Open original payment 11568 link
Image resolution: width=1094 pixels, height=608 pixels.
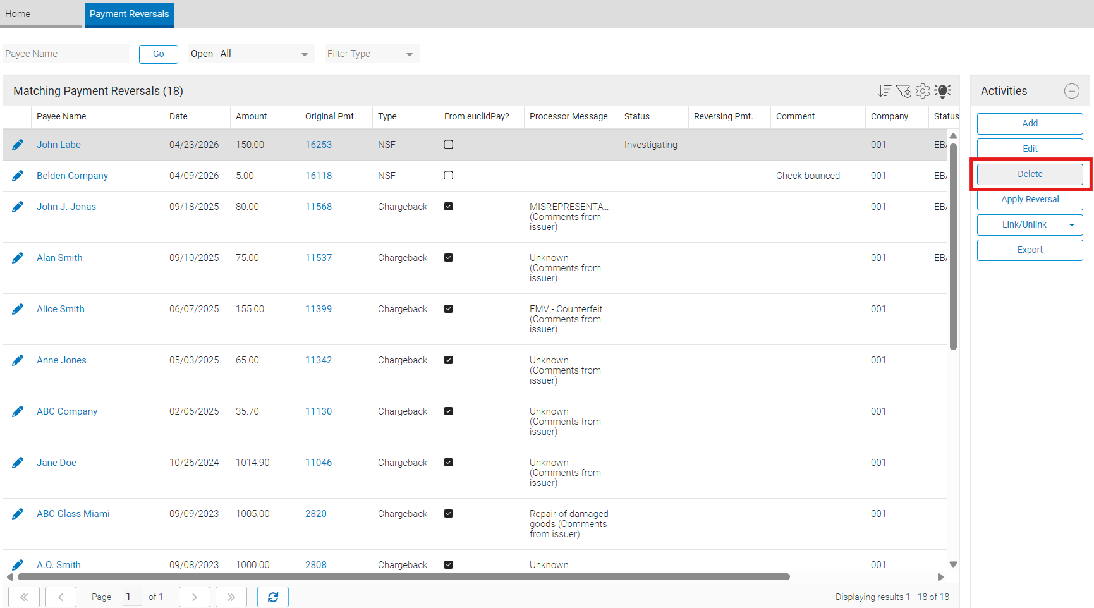[x=319, y=207]
